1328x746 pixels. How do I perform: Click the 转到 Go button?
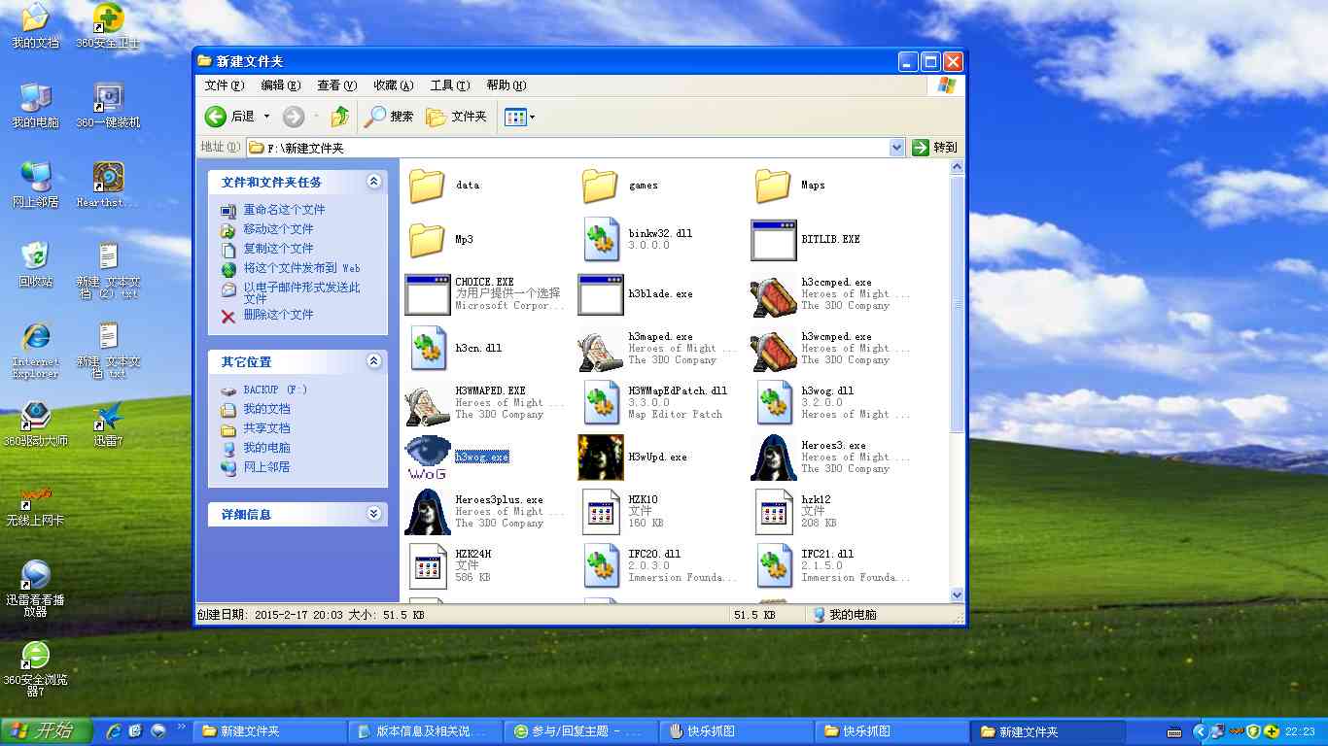click(935, 148)
